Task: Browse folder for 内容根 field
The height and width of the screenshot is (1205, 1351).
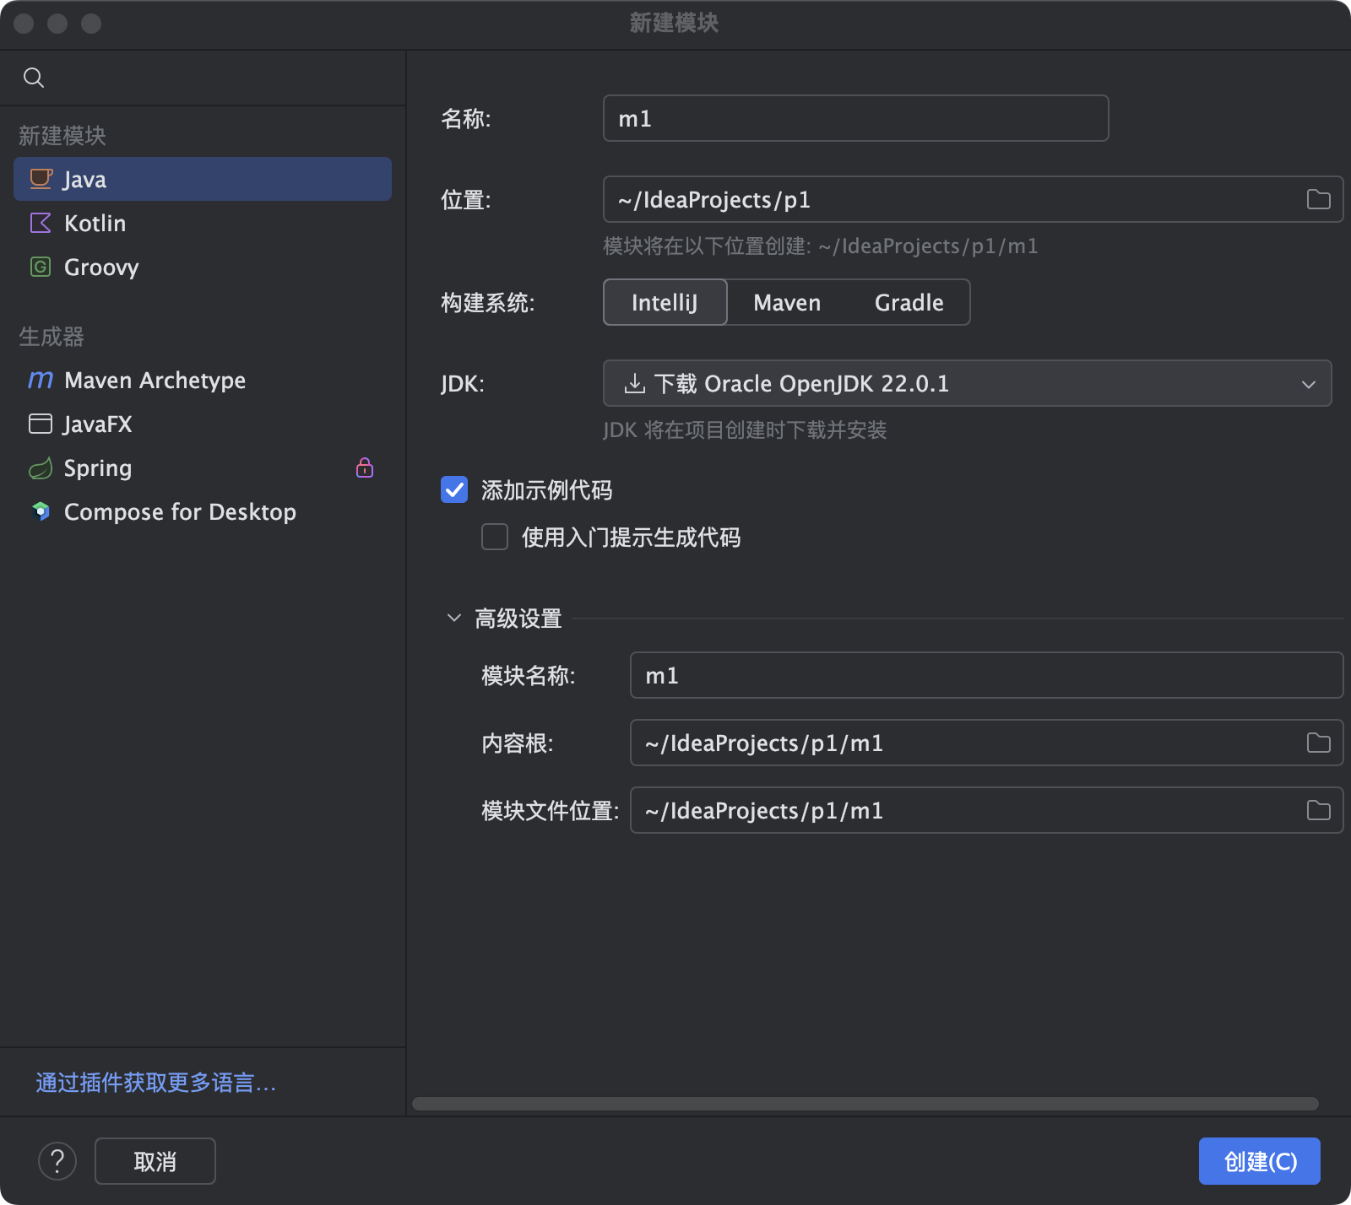Action: (1318, 743)
